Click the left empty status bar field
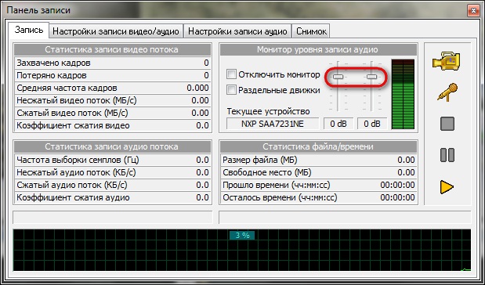This screenshot has width=485, height=285. tap(113, 218)
